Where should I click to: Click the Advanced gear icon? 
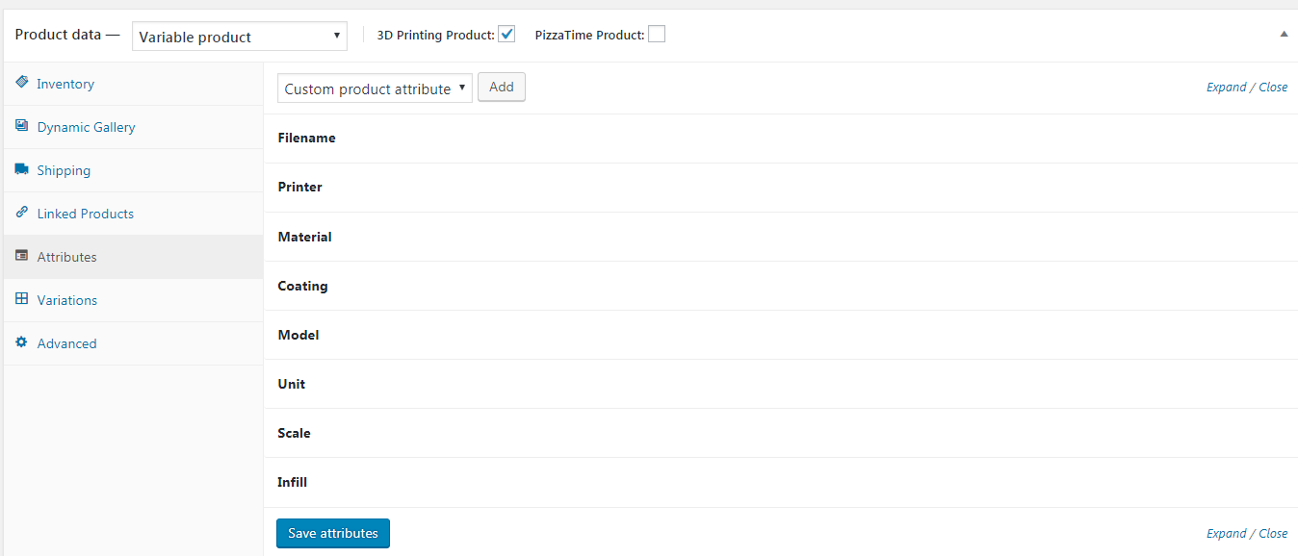point(22,342)
